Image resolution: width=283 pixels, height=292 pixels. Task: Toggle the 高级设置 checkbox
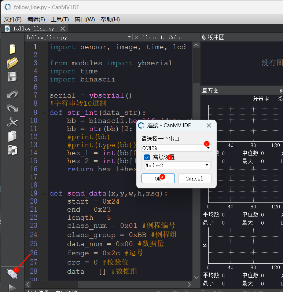coord(147,157)
